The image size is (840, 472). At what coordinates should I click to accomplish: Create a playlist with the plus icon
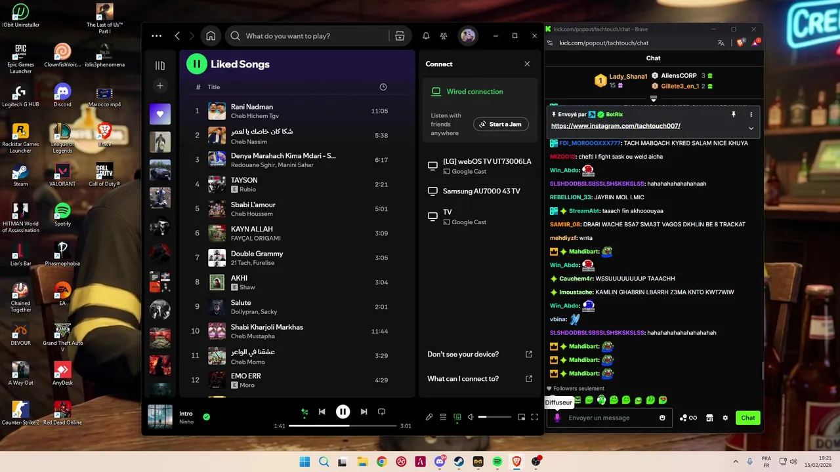(x=159, y=86)
